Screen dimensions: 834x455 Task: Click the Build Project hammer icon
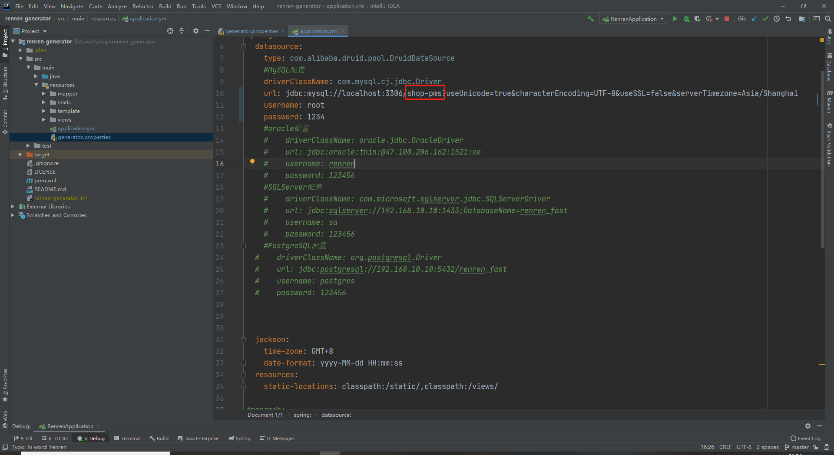tap(590, 19)
